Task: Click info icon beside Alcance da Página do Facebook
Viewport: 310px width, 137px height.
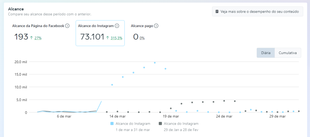Action: coord(67,26)
